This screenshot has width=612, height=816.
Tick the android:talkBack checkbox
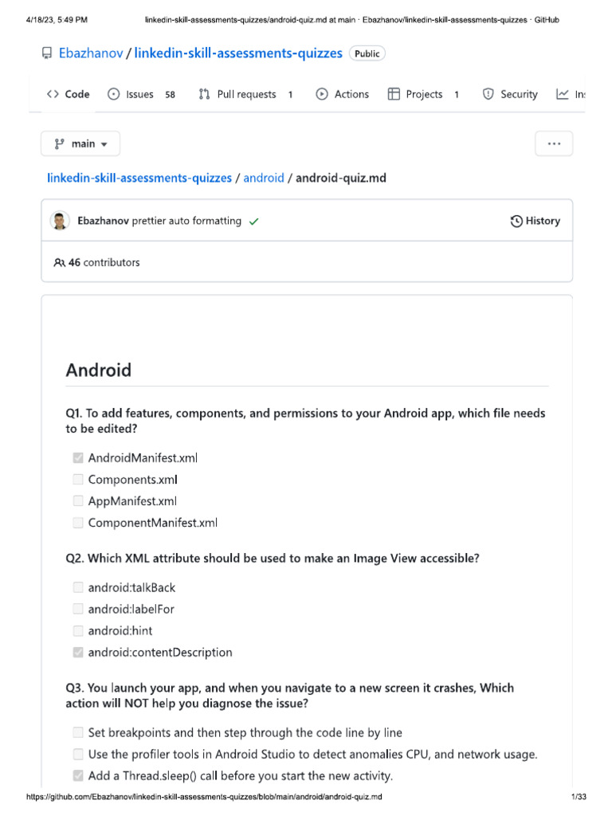(78, 587)
